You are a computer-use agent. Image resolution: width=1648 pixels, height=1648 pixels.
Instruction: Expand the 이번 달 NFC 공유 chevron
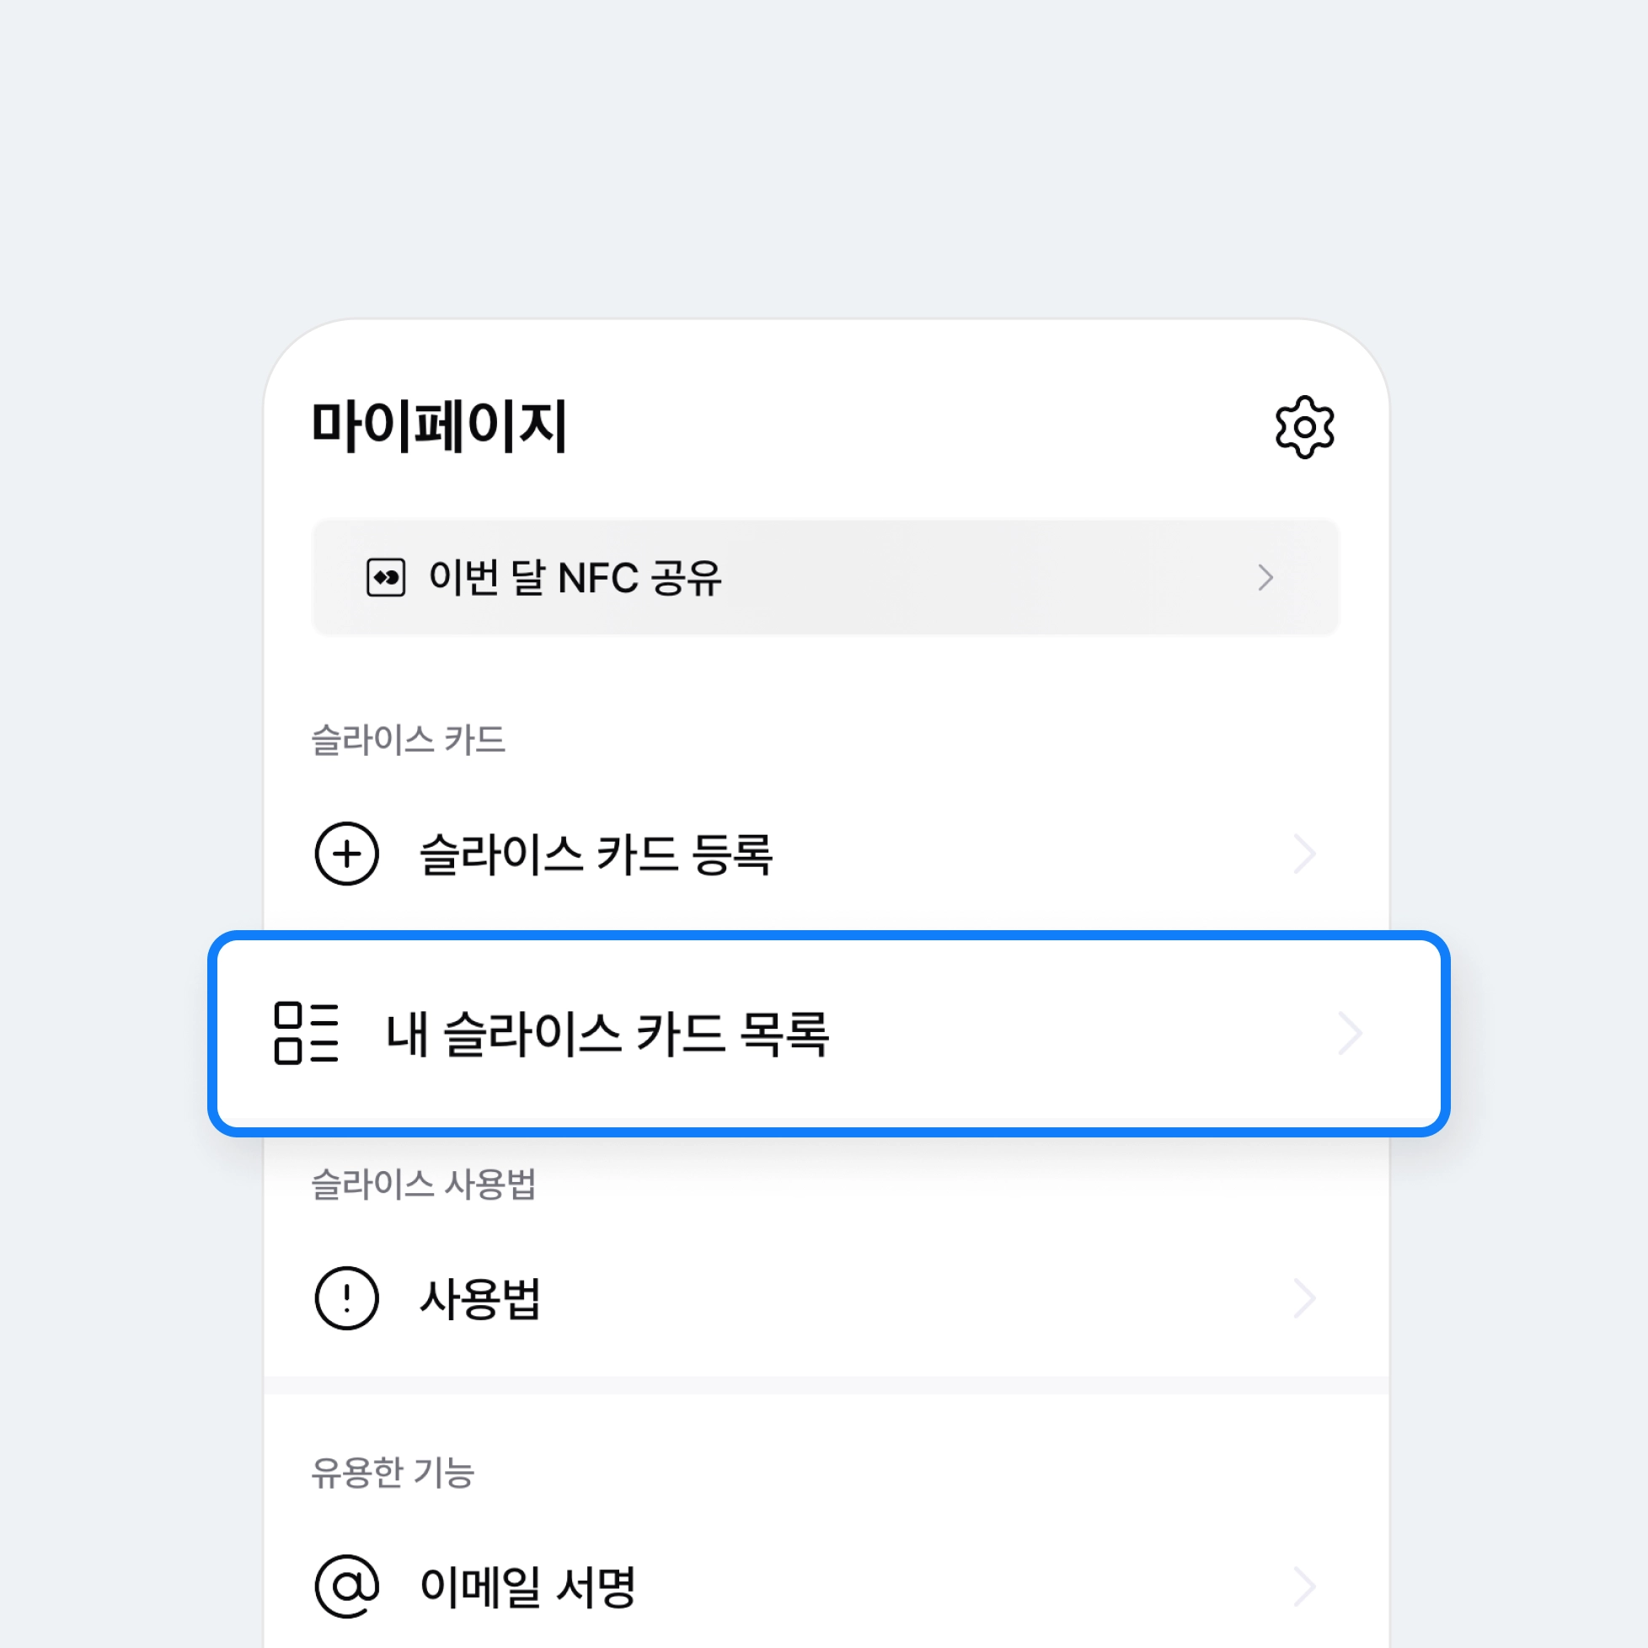point(1265,577)
